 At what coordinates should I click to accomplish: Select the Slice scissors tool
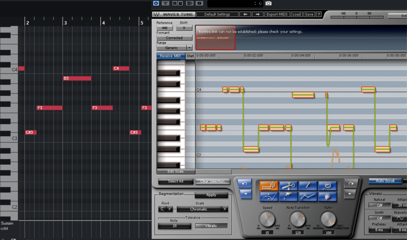[x=289, y=186]
